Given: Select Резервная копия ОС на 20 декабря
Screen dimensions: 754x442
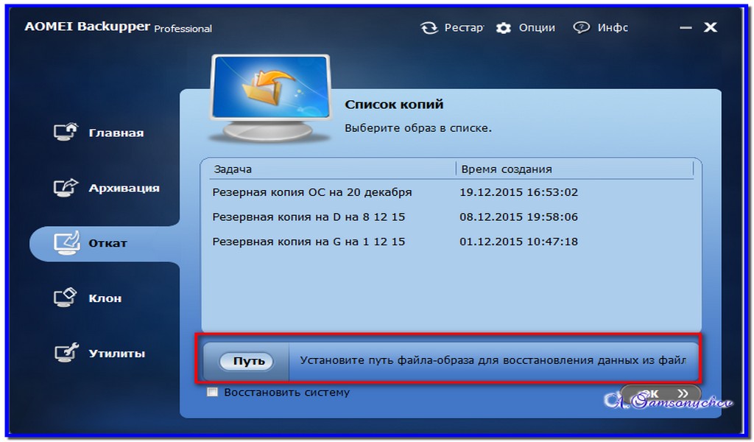Looking at the screenshot, I should [312, 192].
